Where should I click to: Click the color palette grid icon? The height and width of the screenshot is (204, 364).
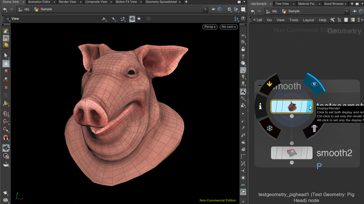[353, 20]
